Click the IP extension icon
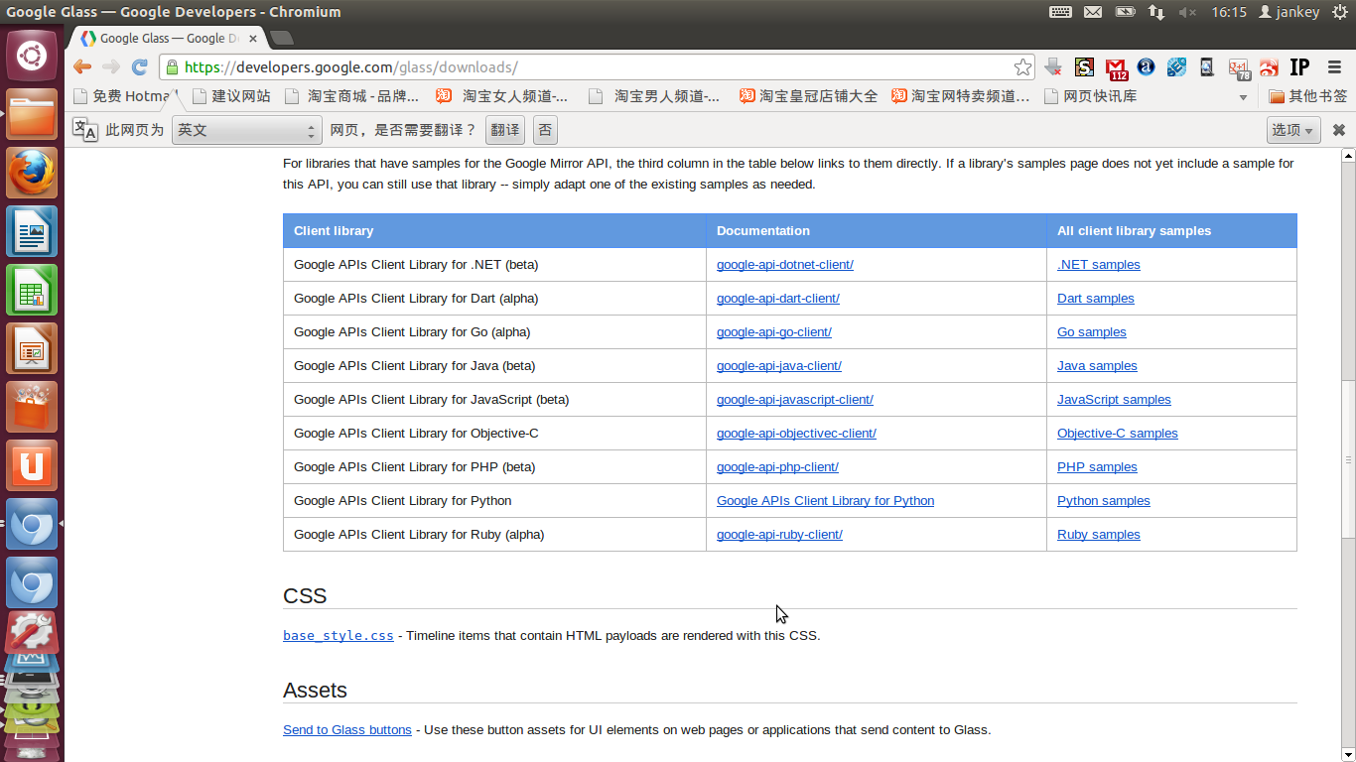The width and height of the screenshot is (1356, 762). point(1299,67)
